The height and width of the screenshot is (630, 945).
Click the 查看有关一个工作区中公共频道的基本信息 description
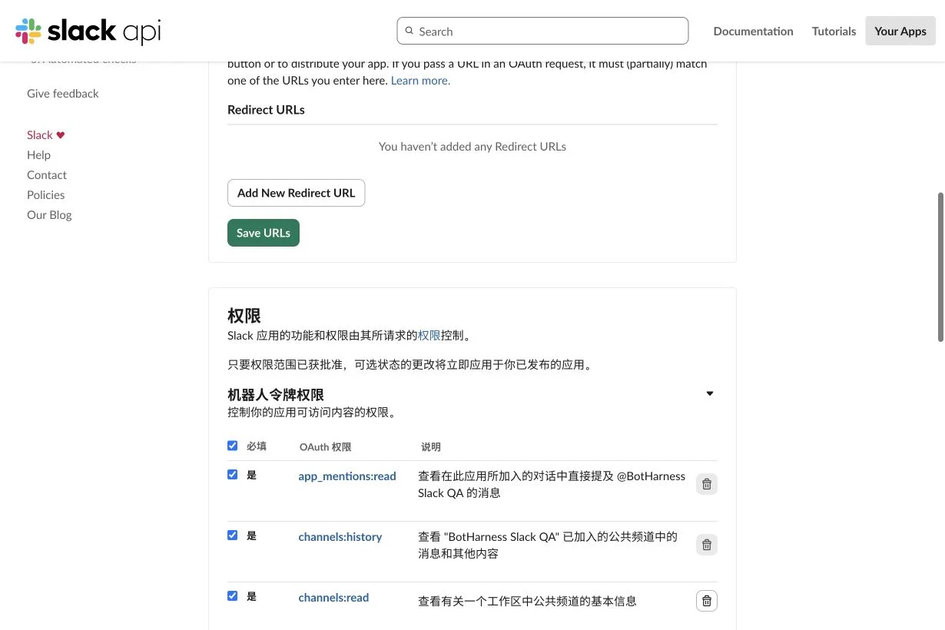pos(527,601)
